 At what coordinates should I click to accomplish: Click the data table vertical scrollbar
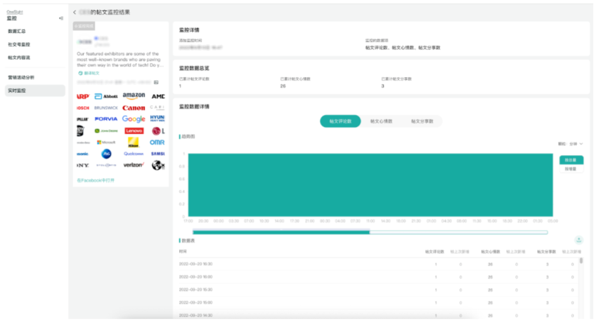click(581, 261)
